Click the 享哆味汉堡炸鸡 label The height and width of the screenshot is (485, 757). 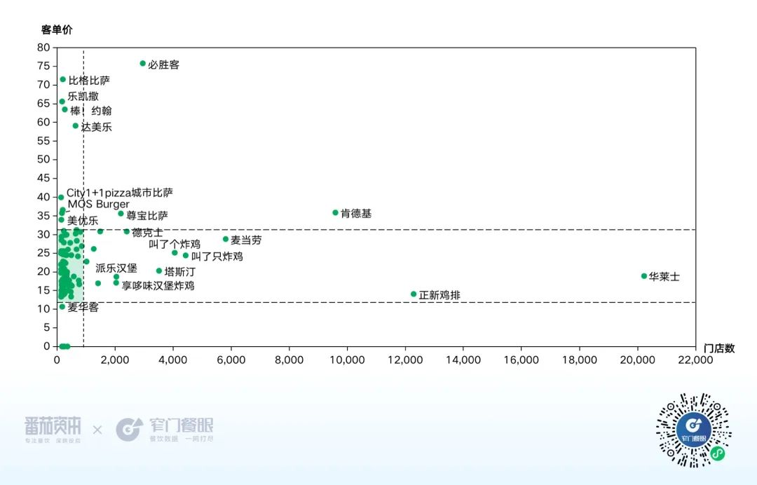pos(158,286)
